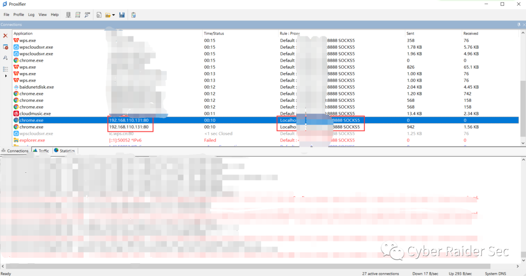Open the Help menu
This screenshot has width=526, height=276.
click(x=55, y=15)
